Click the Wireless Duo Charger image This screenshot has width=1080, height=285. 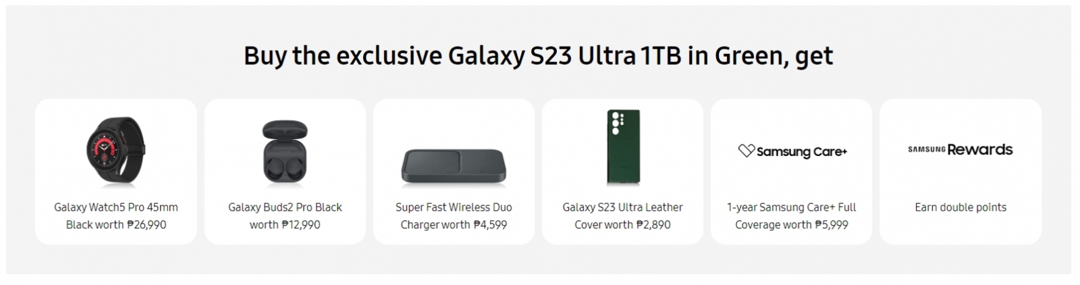[454, 165]
